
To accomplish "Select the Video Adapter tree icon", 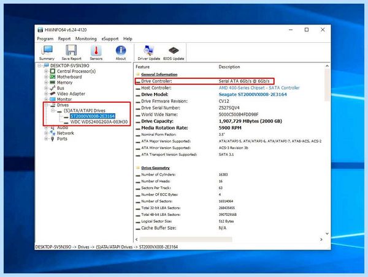I will tap(53, 94).
